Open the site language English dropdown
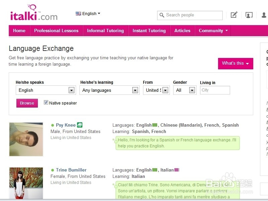Screen dimensions: 268x201 click(x=88, y=14)
